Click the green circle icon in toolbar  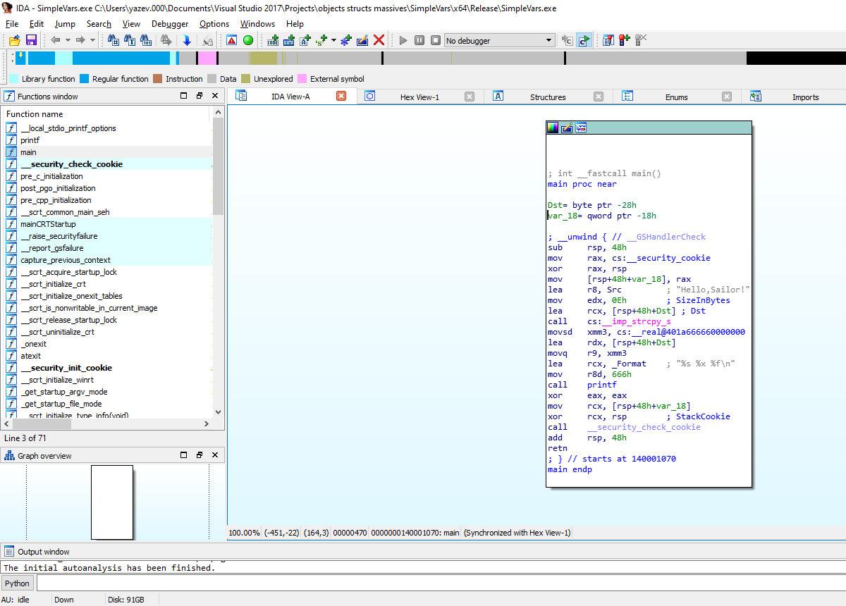248,41
